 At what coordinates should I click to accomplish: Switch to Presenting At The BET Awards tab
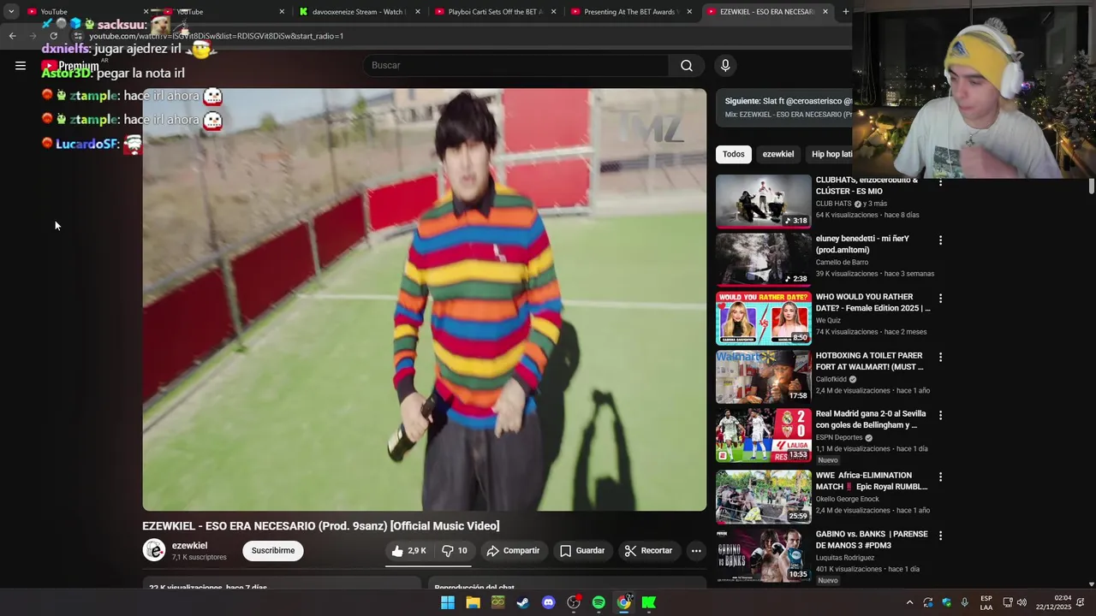click(629, 12)
